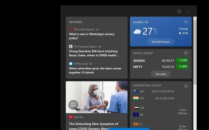Click The Indian Express source name

click(x=84, y=29)
